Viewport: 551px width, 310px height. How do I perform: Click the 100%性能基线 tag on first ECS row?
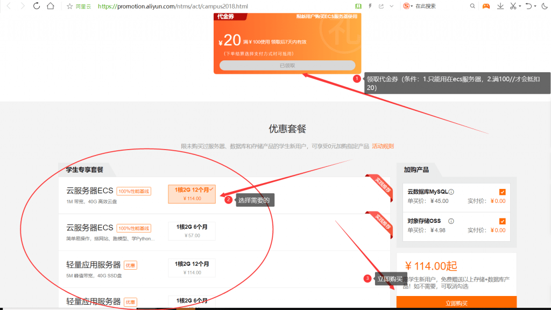[x=133, y=191]
